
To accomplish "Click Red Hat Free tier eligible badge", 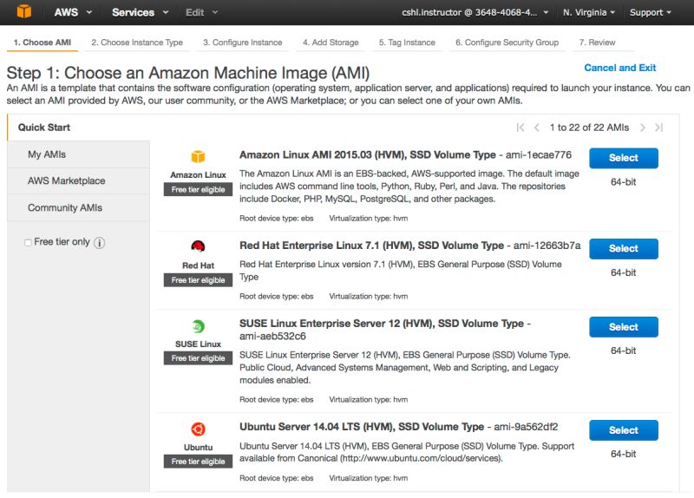I will coord(198,280).
